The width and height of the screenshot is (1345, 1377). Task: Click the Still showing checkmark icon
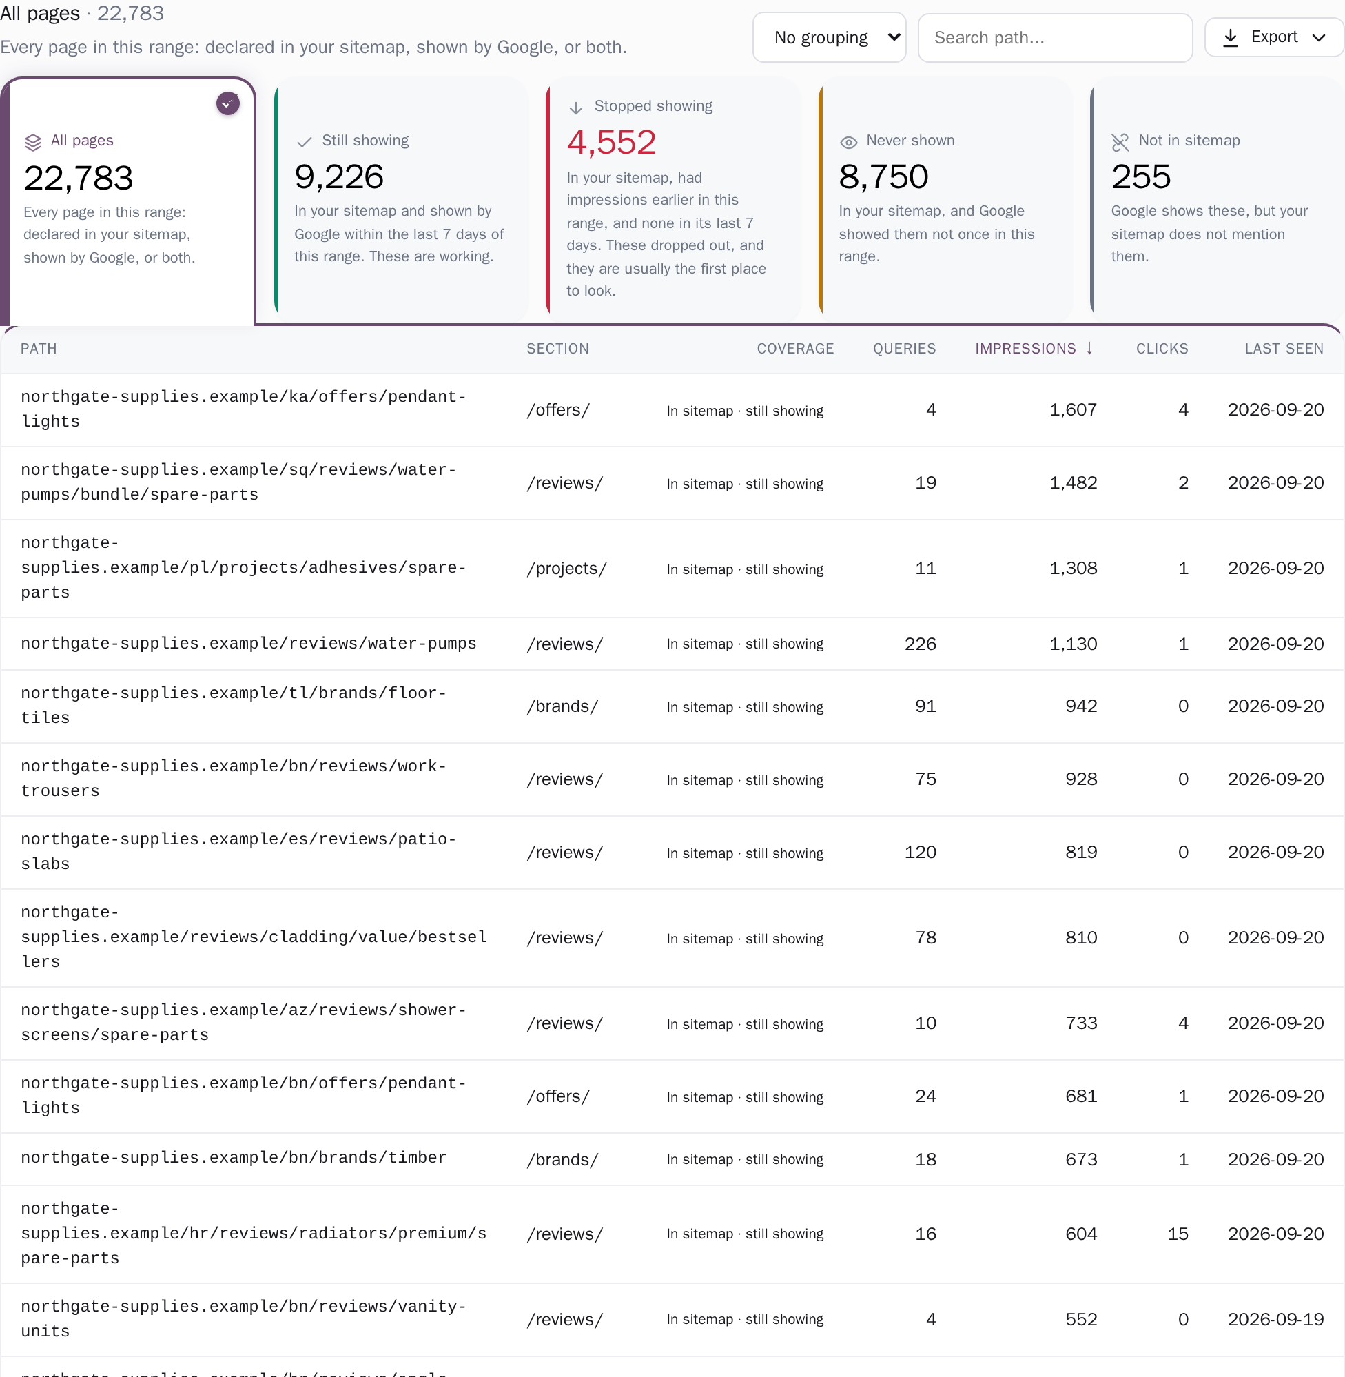click(305, 142)
